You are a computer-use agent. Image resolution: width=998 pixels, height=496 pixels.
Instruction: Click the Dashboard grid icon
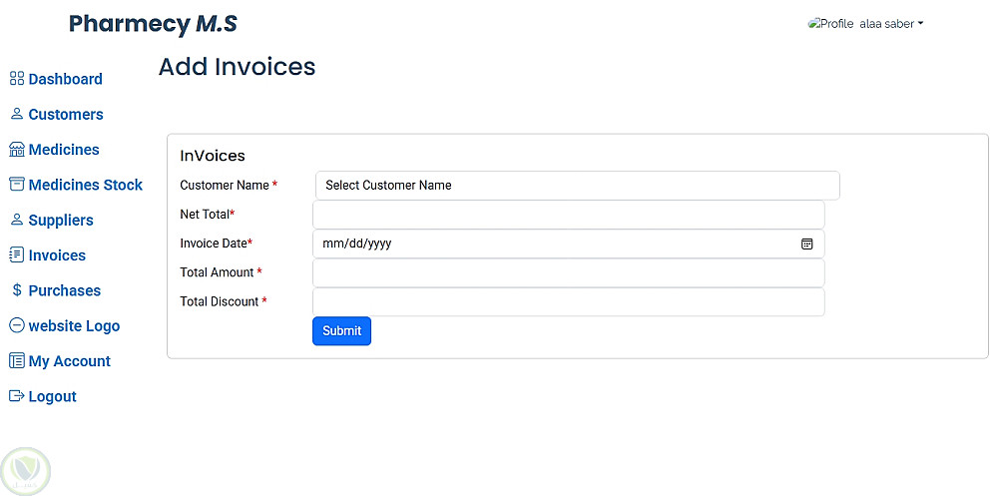16,79
